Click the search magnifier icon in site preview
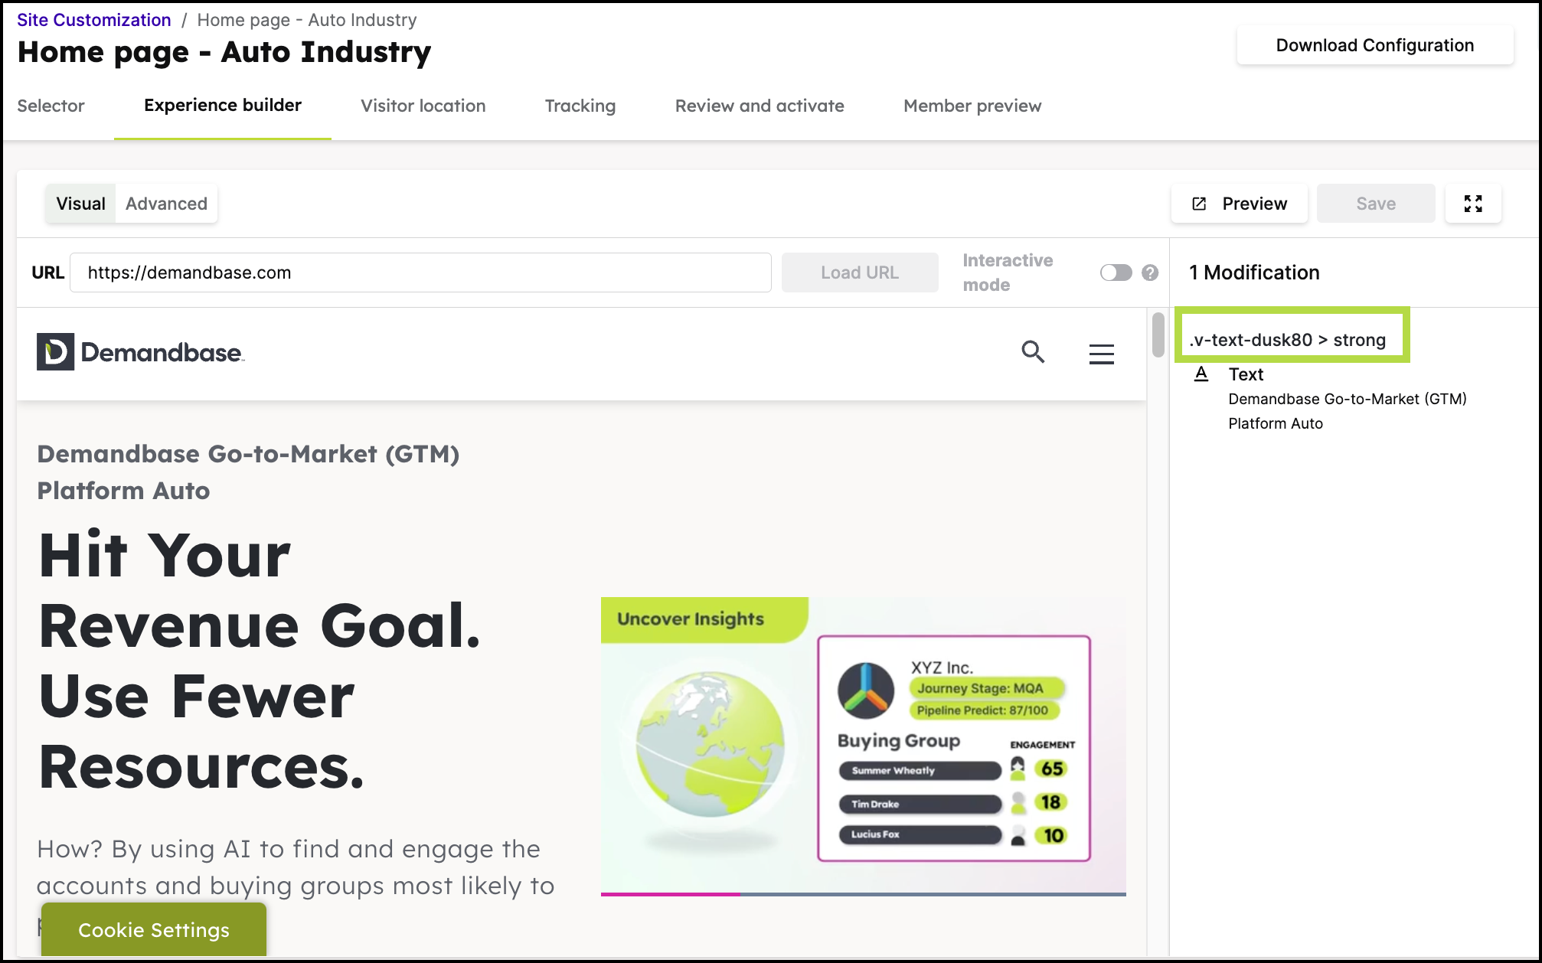Viewport: 1542px width, 963px height. point(1033,352)
